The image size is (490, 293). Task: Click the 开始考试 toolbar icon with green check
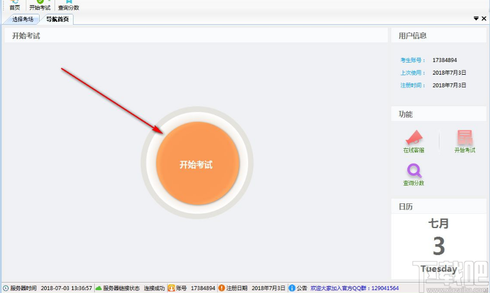coord(40,5)
